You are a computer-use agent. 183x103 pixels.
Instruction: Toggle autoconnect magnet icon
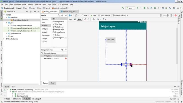pos(75,19)
